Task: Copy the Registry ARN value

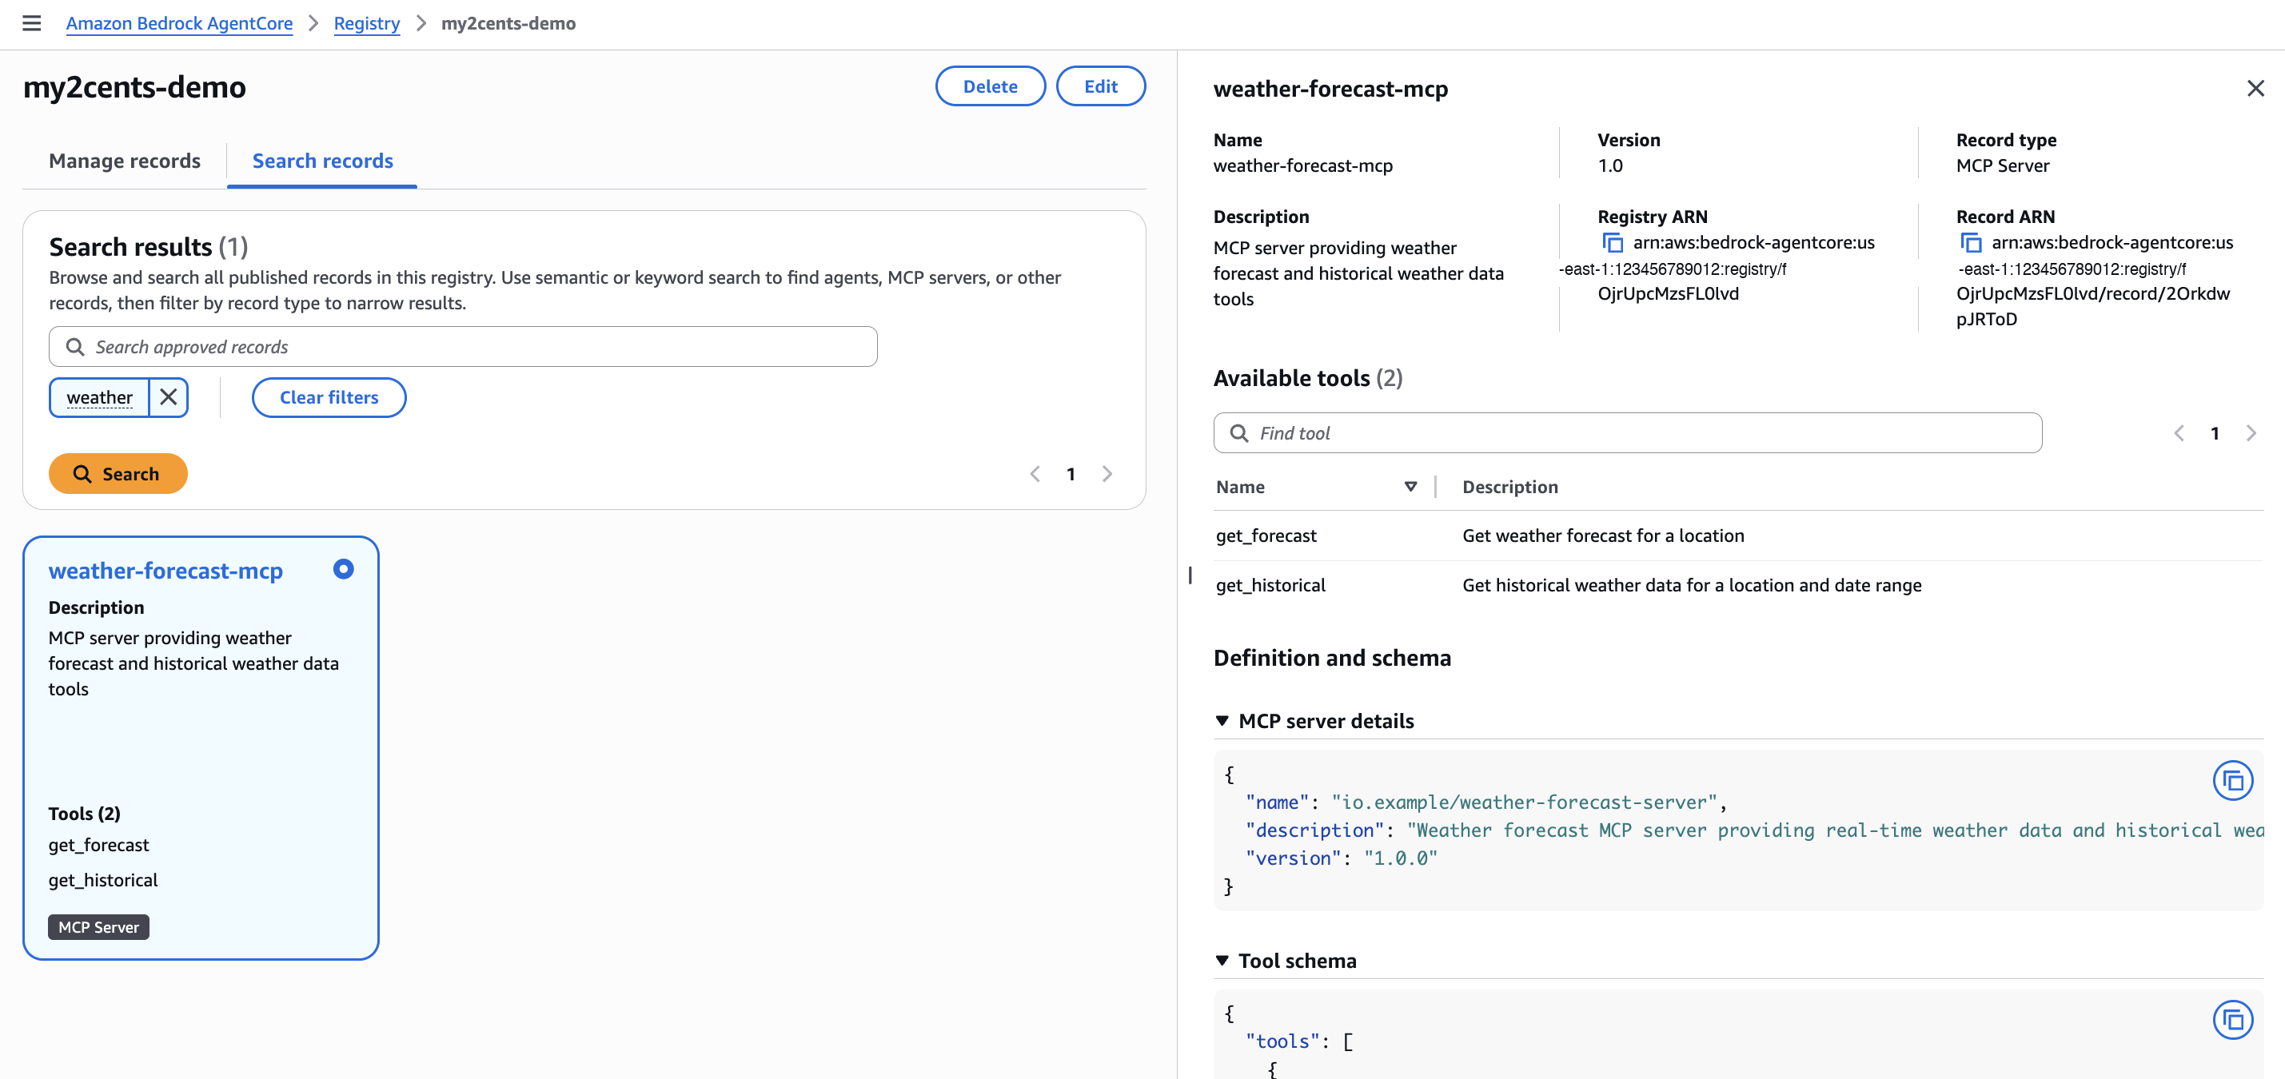Action: [1612, 243]
